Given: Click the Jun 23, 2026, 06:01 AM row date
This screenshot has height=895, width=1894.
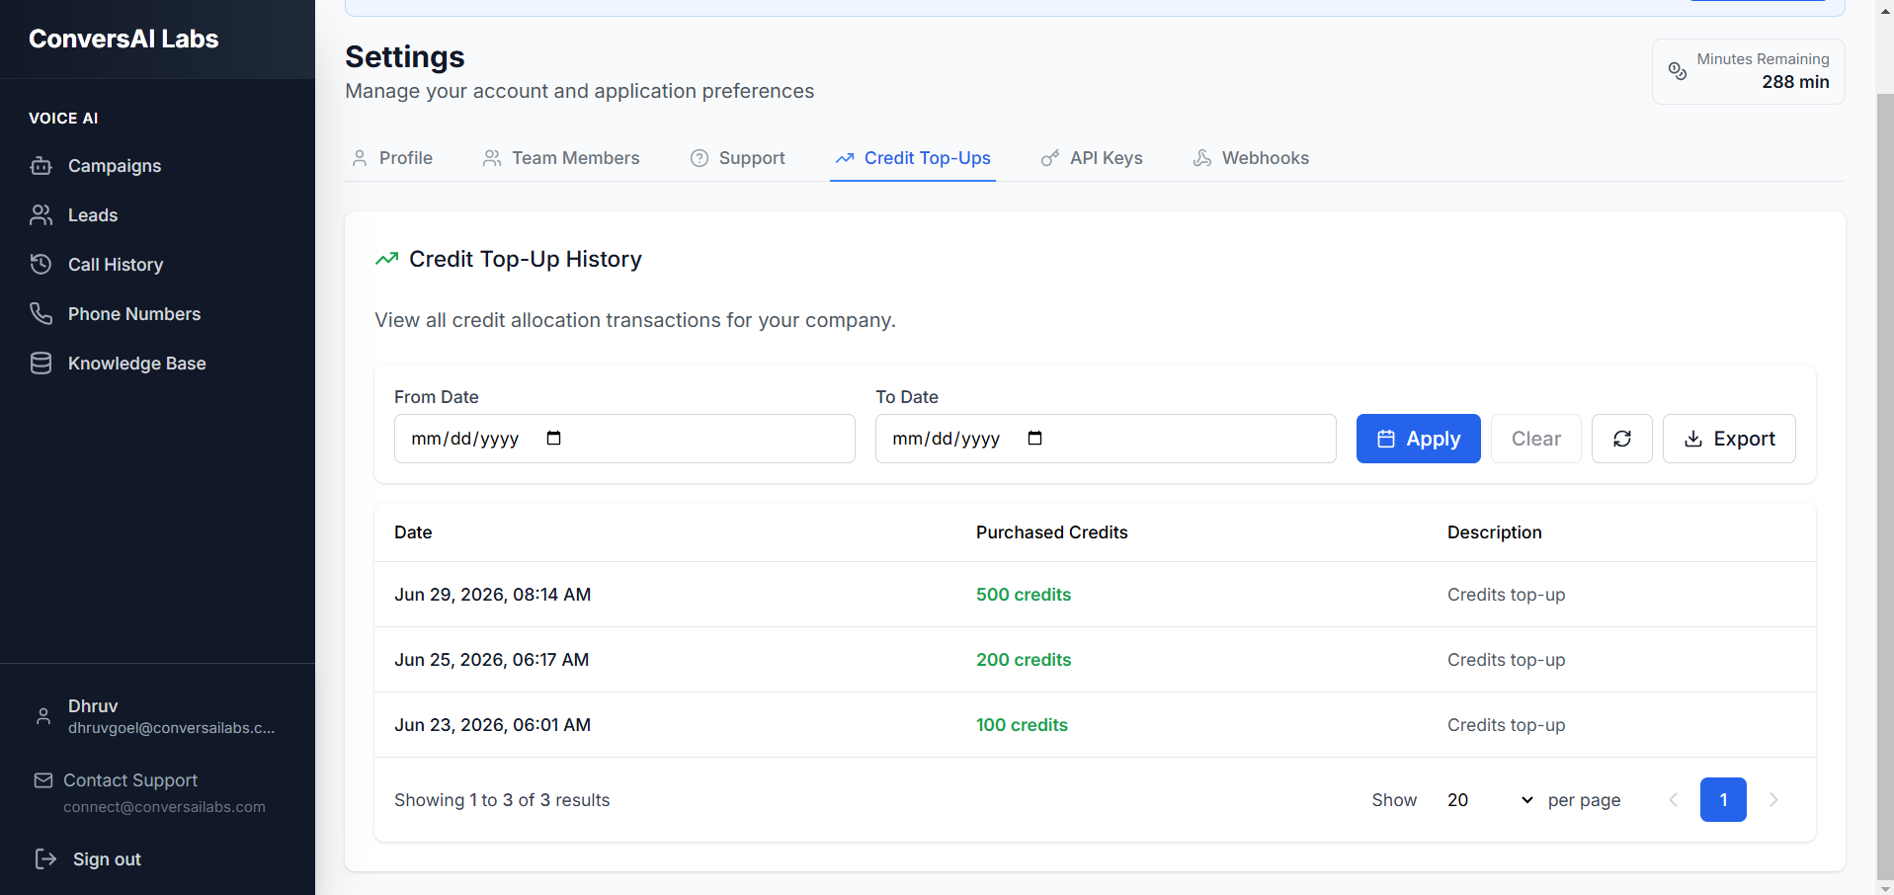Looking at the screenshot, I should click(x=492, y=725).
